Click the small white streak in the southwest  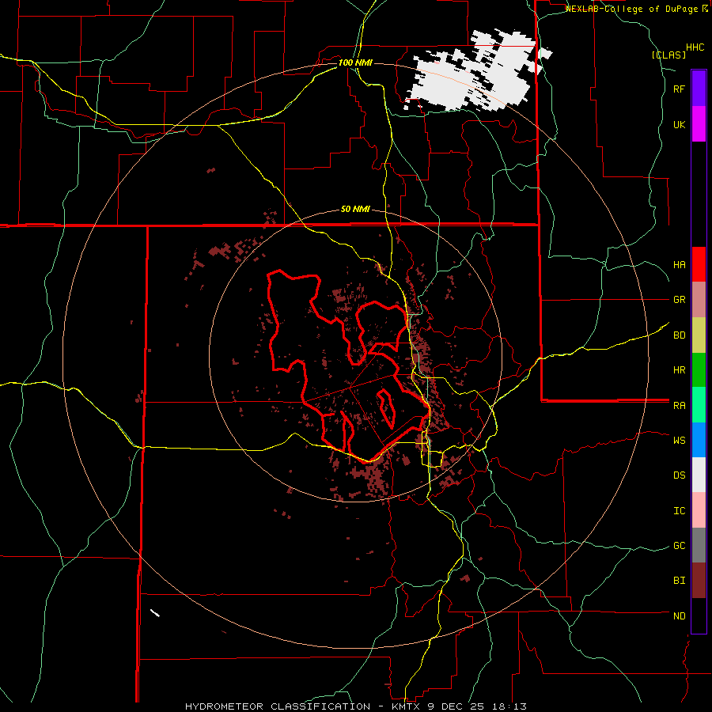click(155, 613)
